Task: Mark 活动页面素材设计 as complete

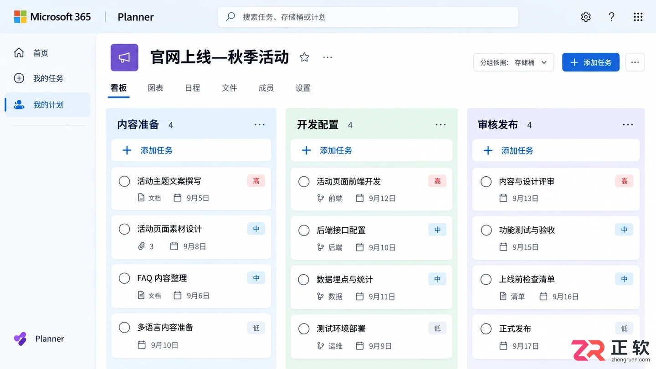Action: pos(124,229)
